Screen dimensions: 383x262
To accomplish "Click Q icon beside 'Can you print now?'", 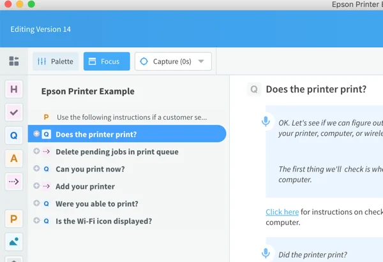I will pos(47,169).
